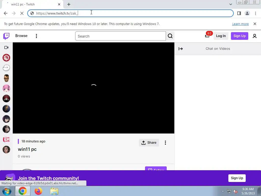Click the magnifier search button
Image resolution: width=261 pixels, height=196 pixels.
(170, 36)
